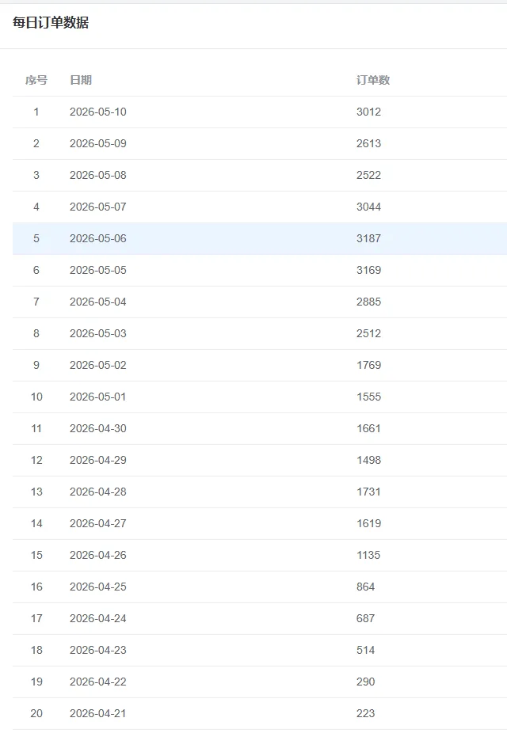The height and width of the screenshot is (733, 507).
Task: Select the row dated 2026-05-02
Action: coord(260,365)
